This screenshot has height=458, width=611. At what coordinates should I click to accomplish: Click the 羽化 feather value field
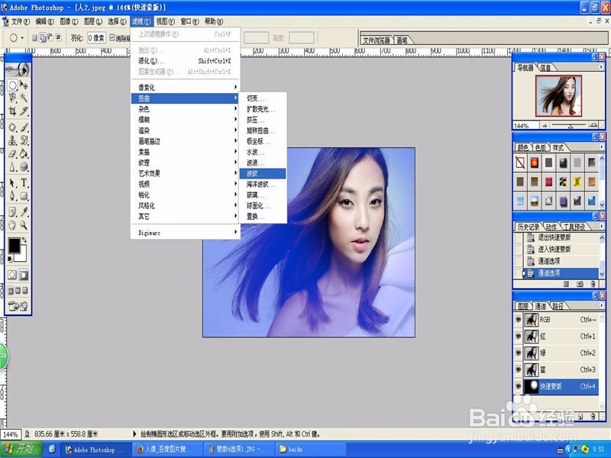(96, 37)
